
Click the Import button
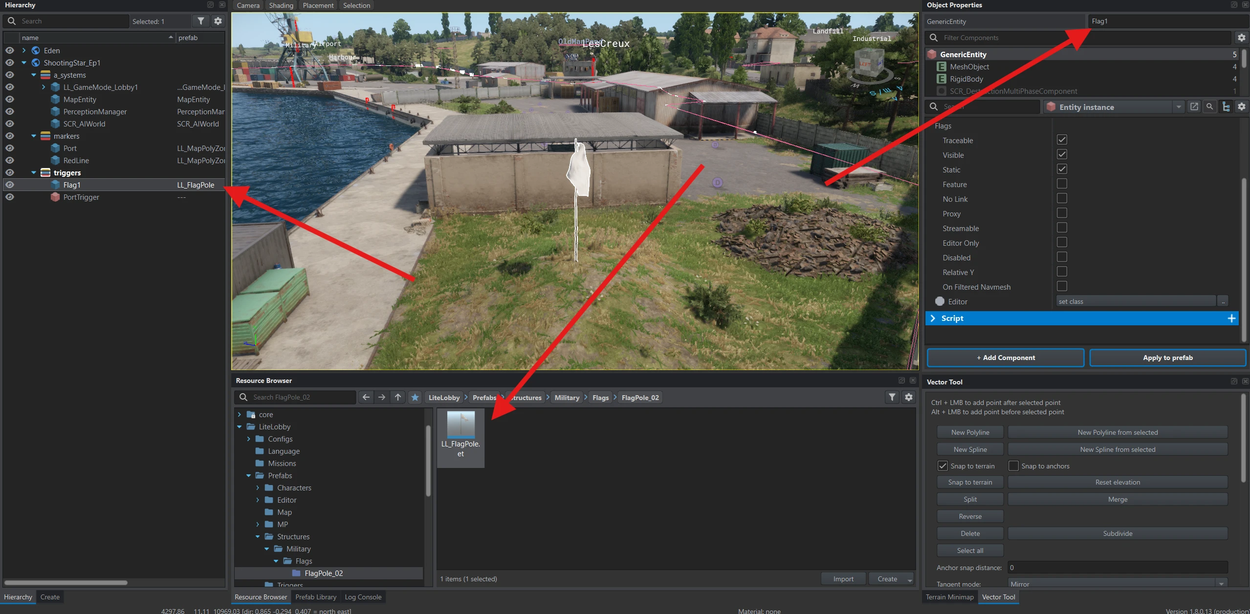tap(843, 579)
